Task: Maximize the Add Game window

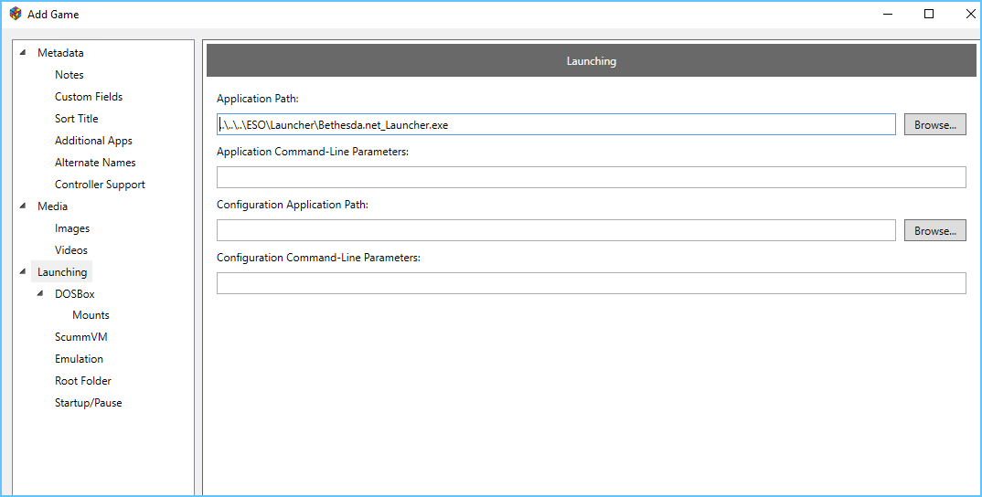Action: (929, 14)
